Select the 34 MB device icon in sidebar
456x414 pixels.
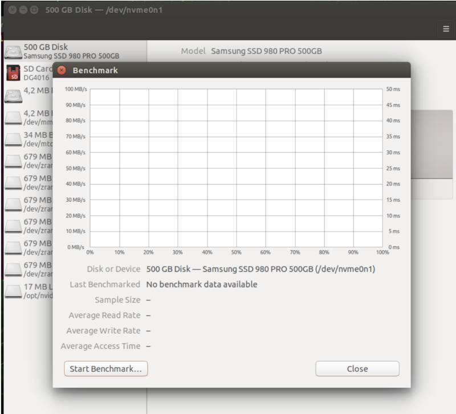13,139
